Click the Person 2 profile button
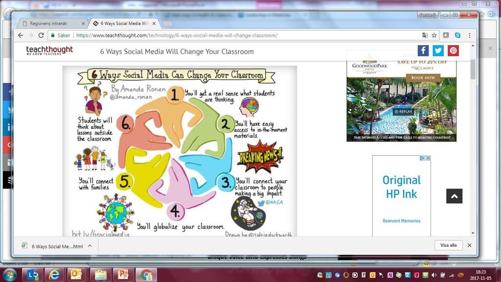 click(427, 15)
